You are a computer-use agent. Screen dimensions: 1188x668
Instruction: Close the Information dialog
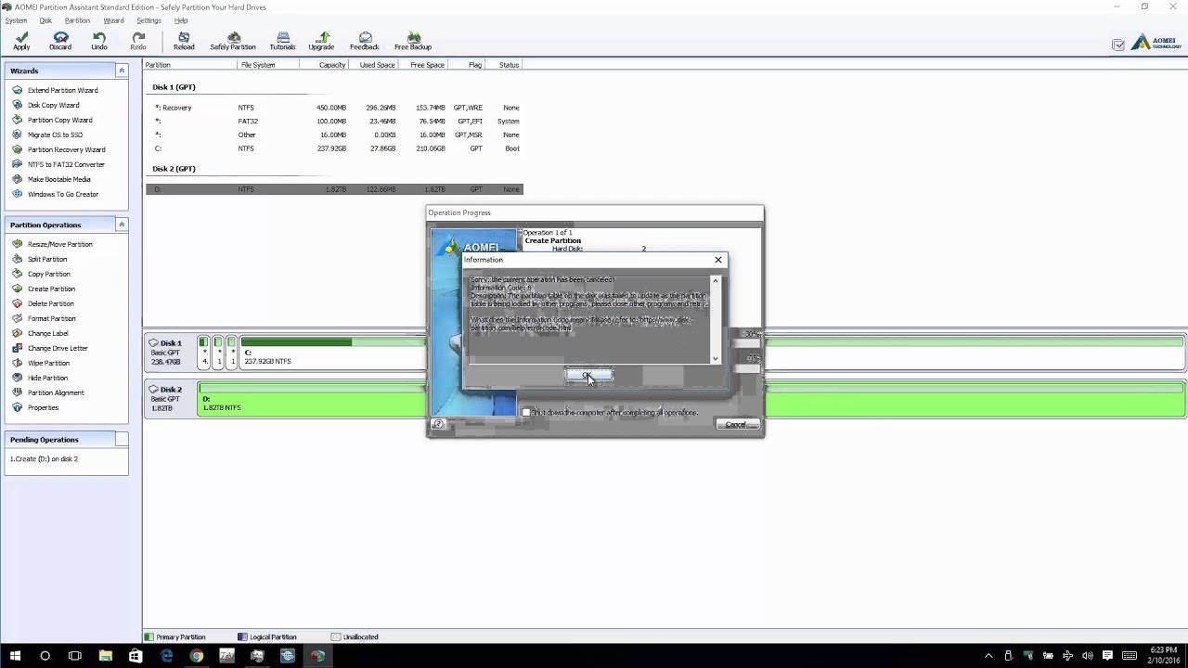coord(717,260)
